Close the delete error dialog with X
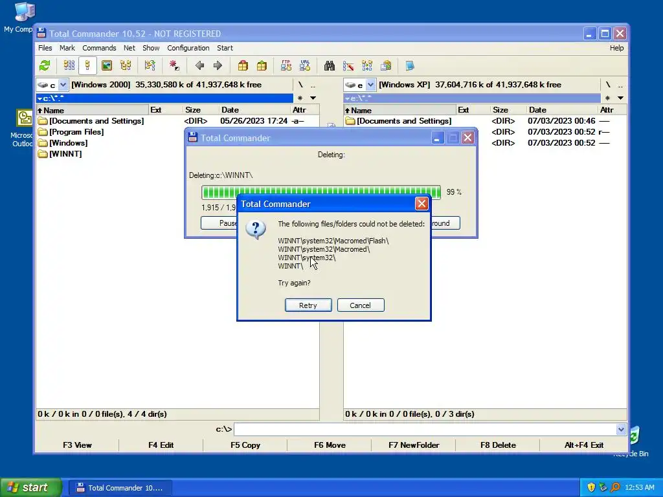The width and height of the screenshot is (663, 497). click(421, 204)
